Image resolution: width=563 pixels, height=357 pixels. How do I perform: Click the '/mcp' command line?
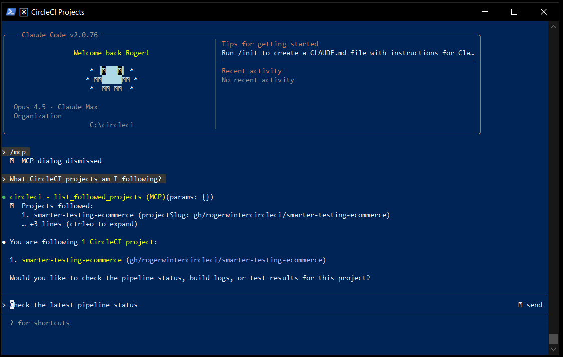coord(16,152)
